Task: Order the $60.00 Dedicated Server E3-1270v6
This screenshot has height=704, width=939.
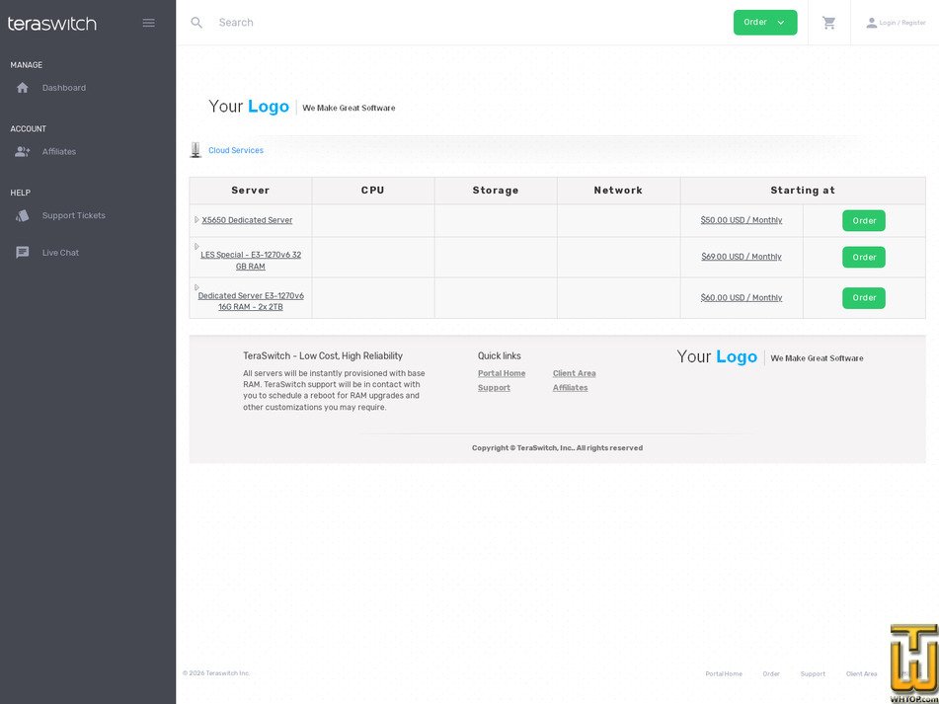Action: pyautogui.click(x=864, y=298)
